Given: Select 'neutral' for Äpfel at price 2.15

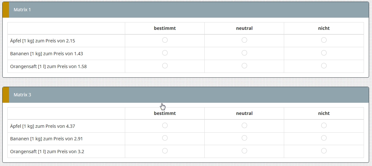Looking at the screenshot, I should tap(244, 40).
